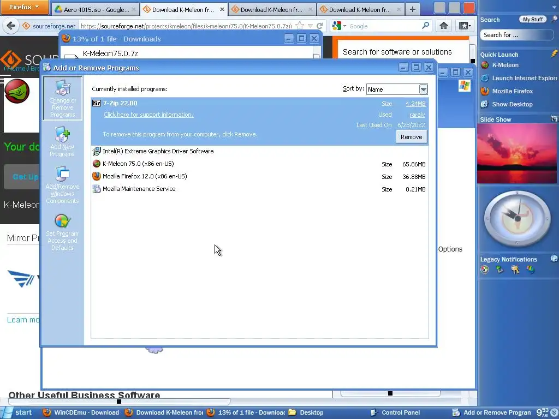
Task: Open Click here for support information link
Action: (148, 115)
